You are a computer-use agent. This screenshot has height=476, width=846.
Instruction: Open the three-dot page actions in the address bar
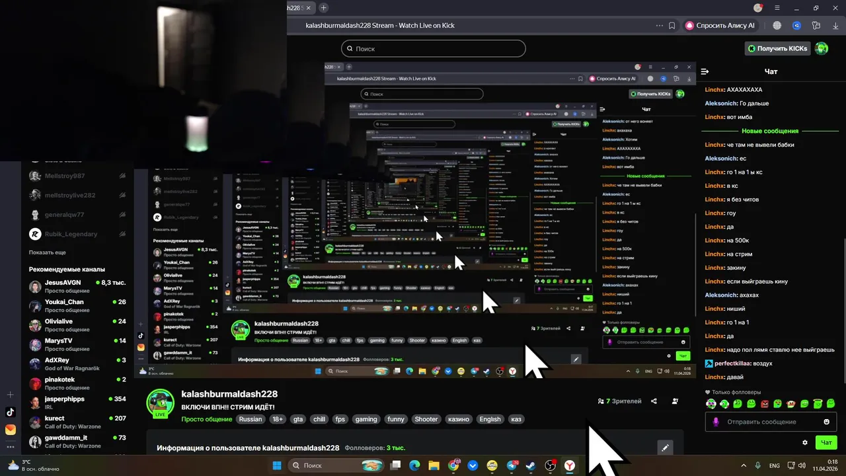pos(659,26)
